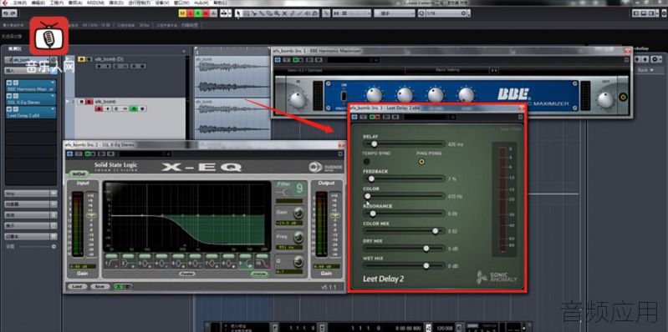Toggle Ping Pong in Leet Delay
The image size is (668, 332).
click(x=421, y=162)
